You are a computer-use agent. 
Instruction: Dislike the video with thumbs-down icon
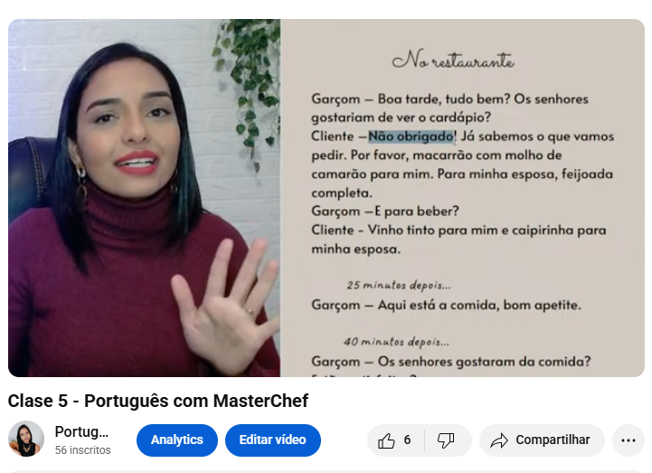tap(446, 440)
